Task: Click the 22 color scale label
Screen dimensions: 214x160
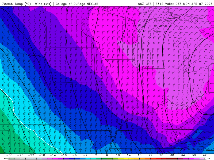Action: 150,155
